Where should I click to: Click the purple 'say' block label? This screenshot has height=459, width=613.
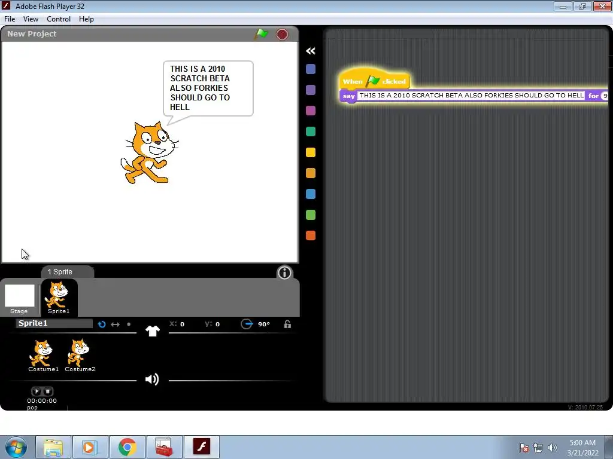349,96
